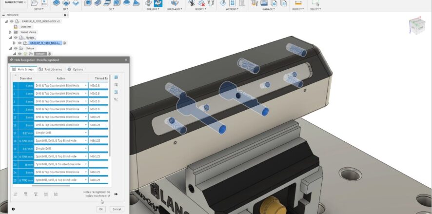Select the fourth 3D parallel icon

[x=117, y=3]
